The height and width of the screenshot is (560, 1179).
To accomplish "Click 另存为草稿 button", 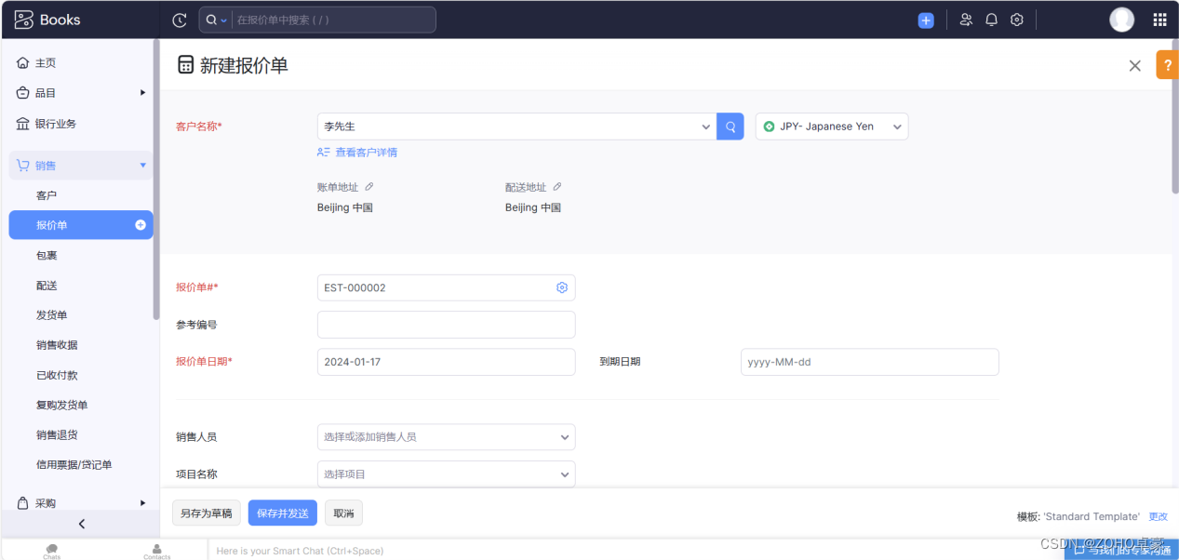I will point(207,513).
